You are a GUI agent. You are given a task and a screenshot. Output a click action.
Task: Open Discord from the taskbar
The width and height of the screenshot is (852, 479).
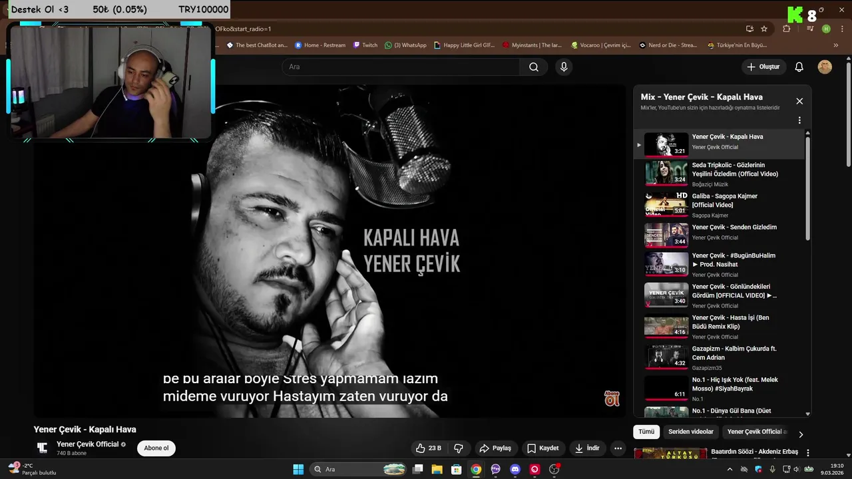coord(515,469)
